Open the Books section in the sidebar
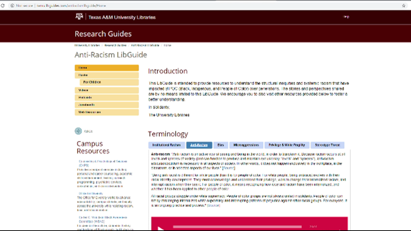This screenshot has height=231, width=411. [107, 75]
